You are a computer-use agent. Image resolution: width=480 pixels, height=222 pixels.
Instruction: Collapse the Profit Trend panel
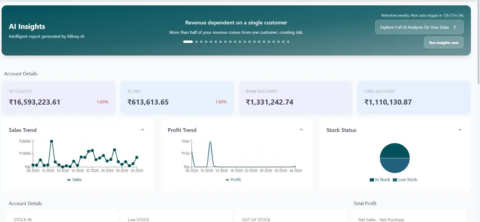click(301, 130)
